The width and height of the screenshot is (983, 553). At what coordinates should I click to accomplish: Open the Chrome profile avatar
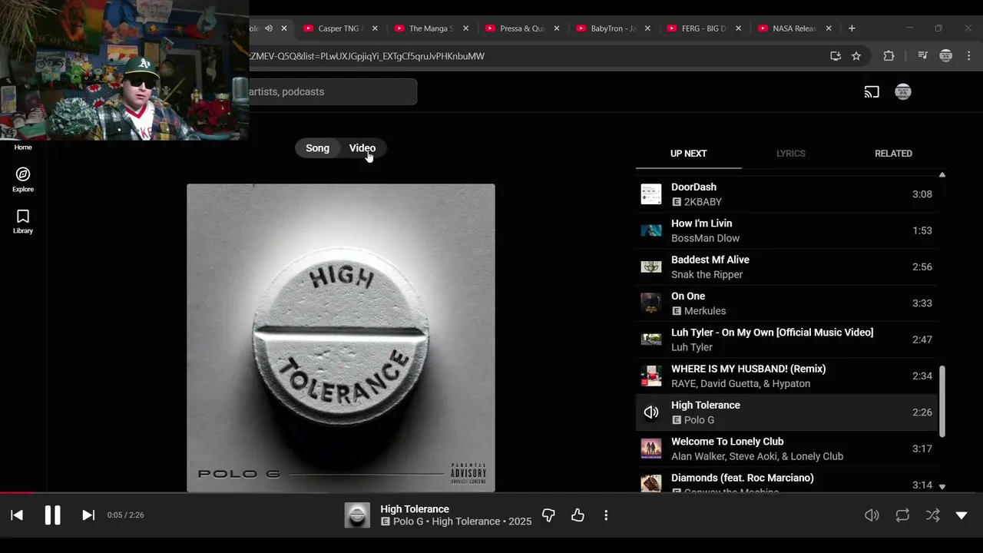tap(946, 56)
